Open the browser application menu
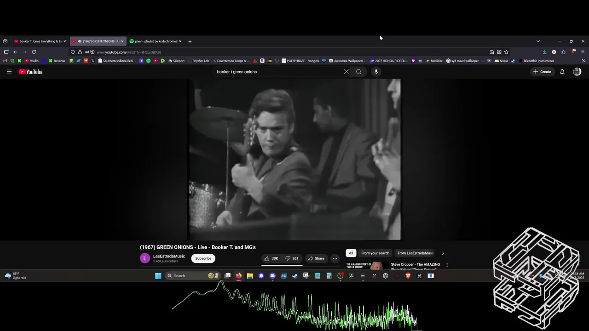The image size is (589, 331). pyautogui.click(x=583, y=52)
